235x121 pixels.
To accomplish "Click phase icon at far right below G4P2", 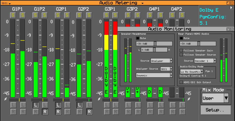I will (x=189, y=99).
